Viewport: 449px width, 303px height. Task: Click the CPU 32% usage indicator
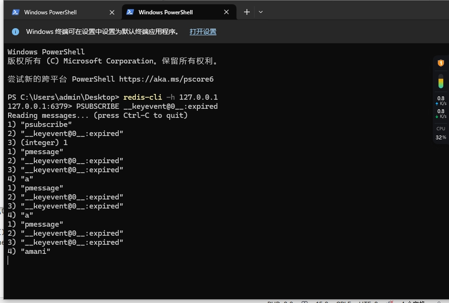pyautogui.click(x=441, y=133)
